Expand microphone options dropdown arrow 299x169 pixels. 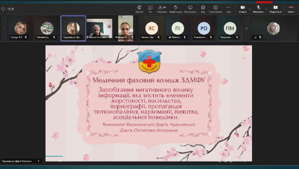(266, 9)
